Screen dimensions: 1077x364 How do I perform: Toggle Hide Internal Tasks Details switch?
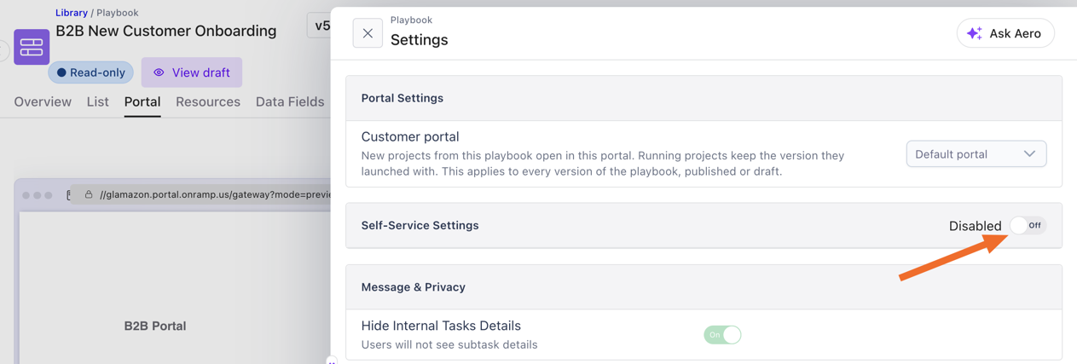[x=722, y=335]
